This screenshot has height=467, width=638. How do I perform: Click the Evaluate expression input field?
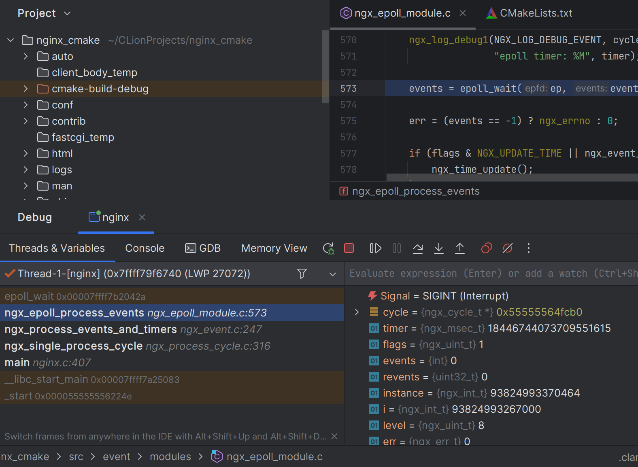click(x=491, y=274)
